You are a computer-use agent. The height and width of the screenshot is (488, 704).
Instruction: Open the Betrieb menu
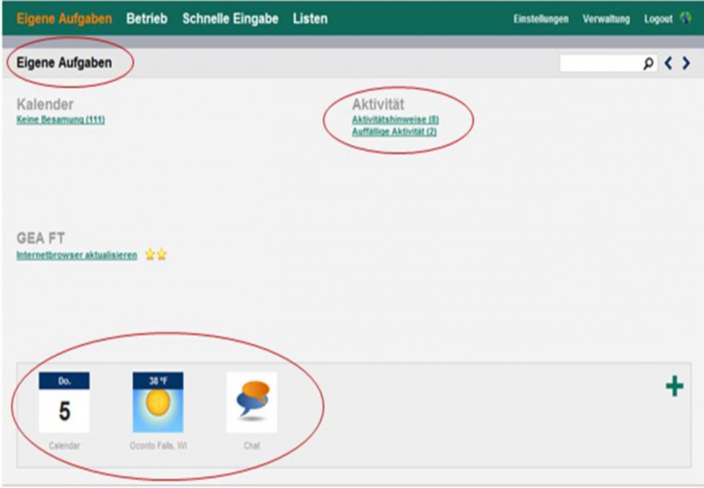pos(147,19)
